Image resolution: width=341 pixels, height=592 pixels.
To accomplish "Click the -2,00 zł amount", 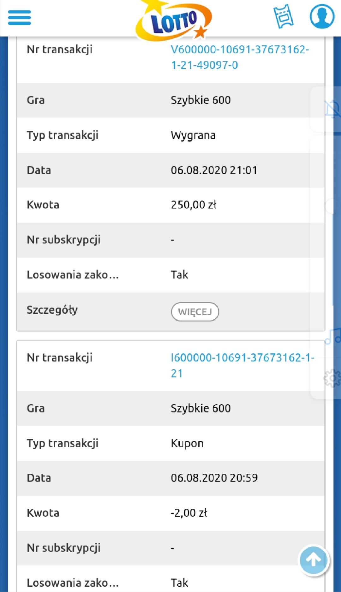I will [189, 513].
